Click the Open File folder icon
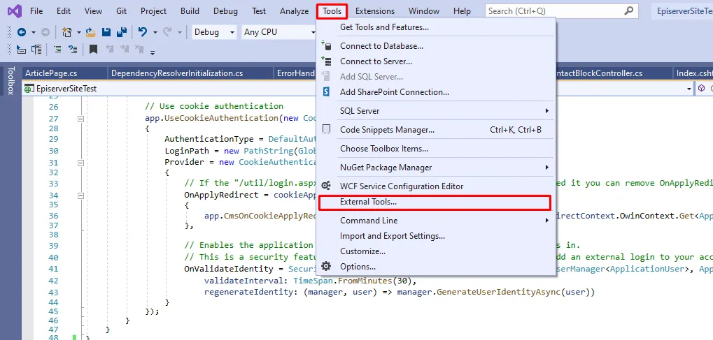This screenshot has height=340, width=713. click(x=90, y=32)
